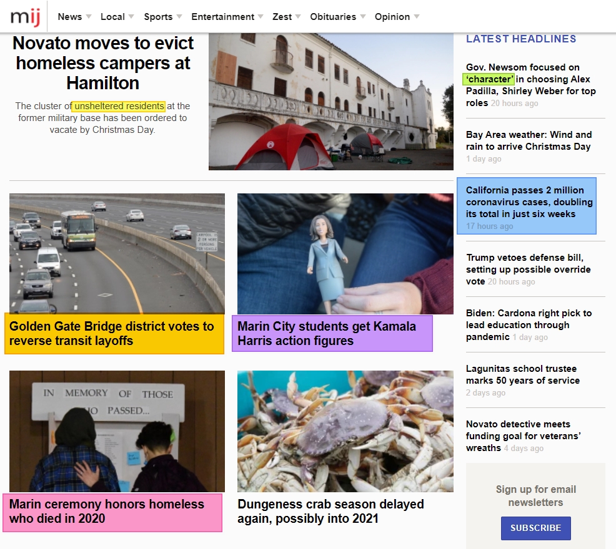
Task: Open Lagunitas school trustee 50 years headline
Action: (x=523, y=374)
